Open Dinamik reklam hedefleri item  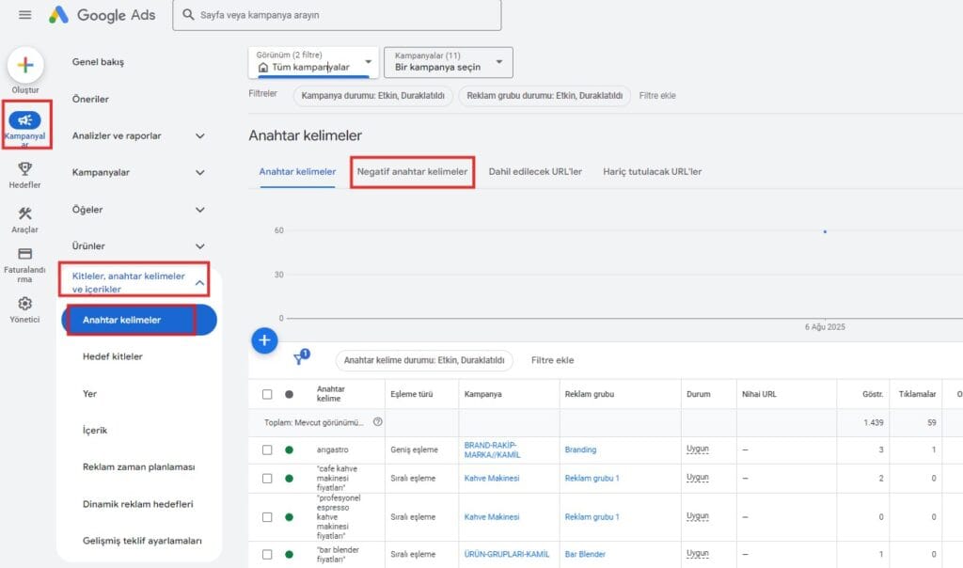pos(138,504)
